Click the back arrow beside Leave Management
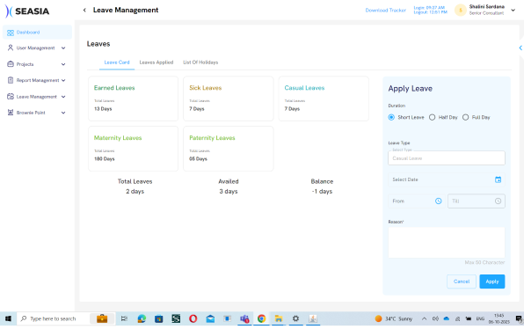Viewport: 524px width, 329px height. coord(84,10)
